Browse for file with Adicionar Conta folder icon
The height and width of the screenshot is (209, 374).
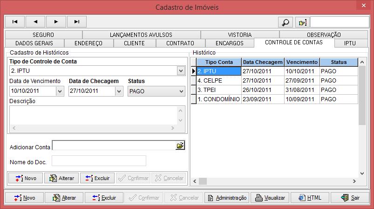click(x=180, y=146)
